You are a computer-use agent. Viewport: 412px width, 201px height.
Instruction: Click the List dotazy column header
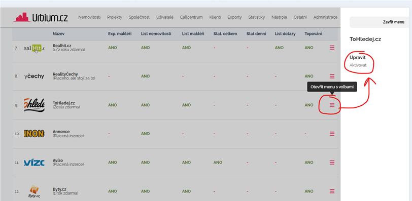point(285,34)
